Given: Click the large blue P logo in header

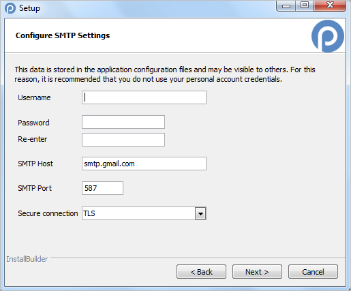Looking at the screenshot, I should (x=328, y=36).
